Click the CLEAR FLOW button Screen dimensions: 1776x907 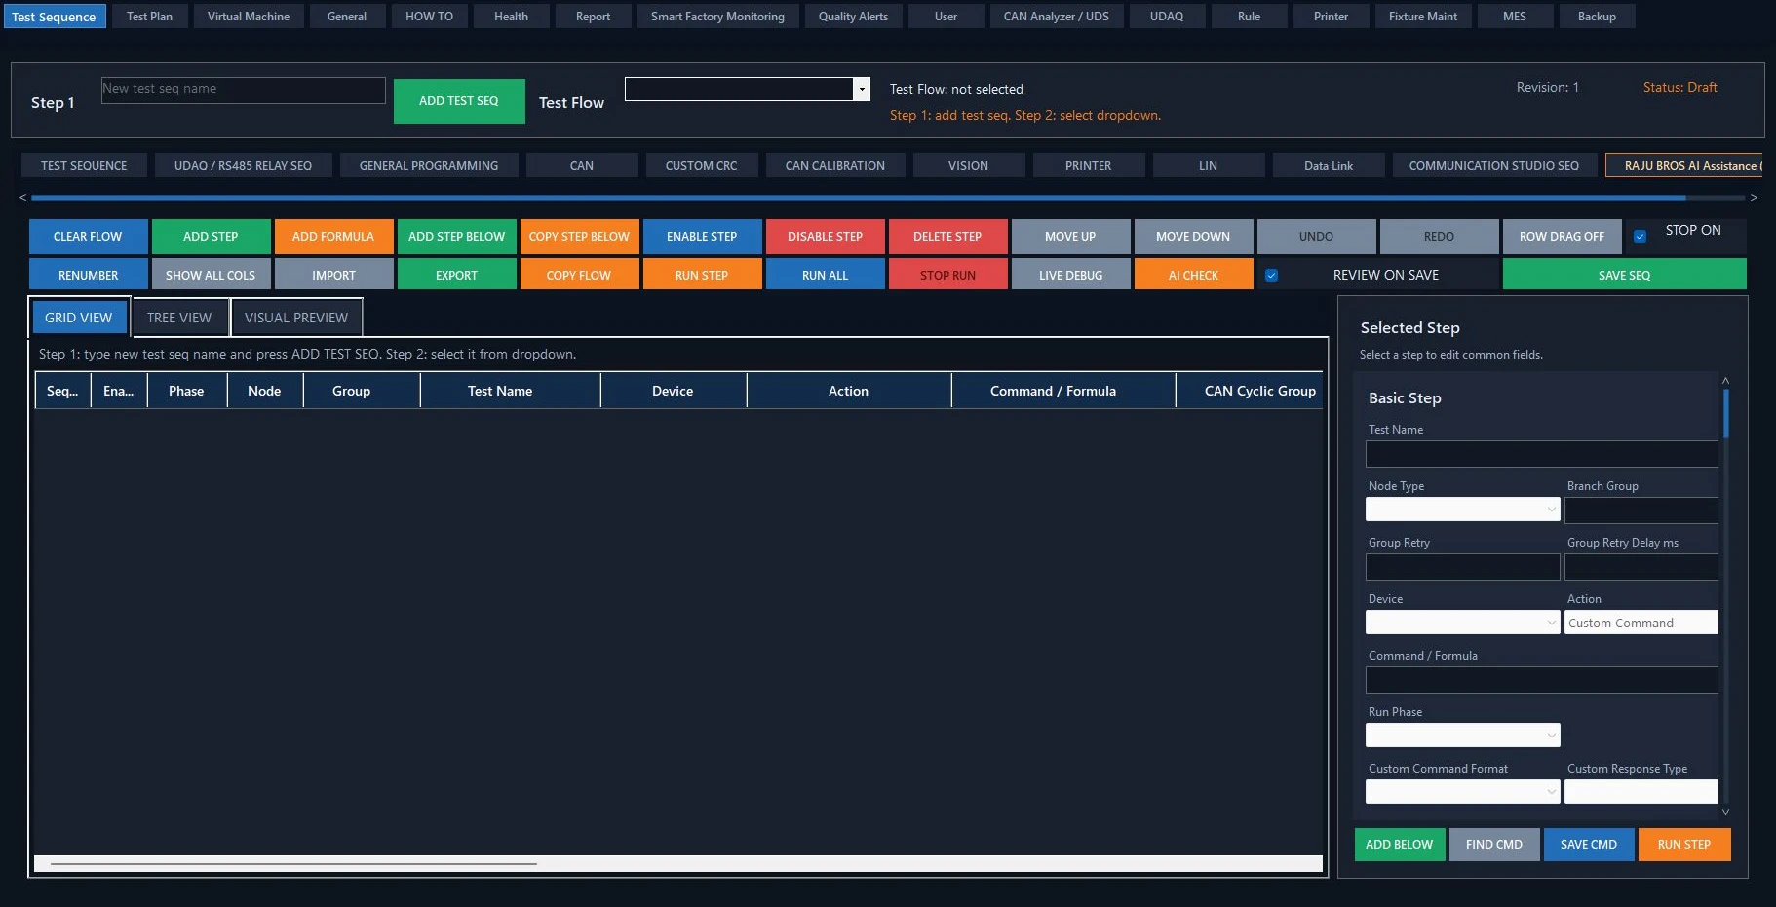point(88,237)
